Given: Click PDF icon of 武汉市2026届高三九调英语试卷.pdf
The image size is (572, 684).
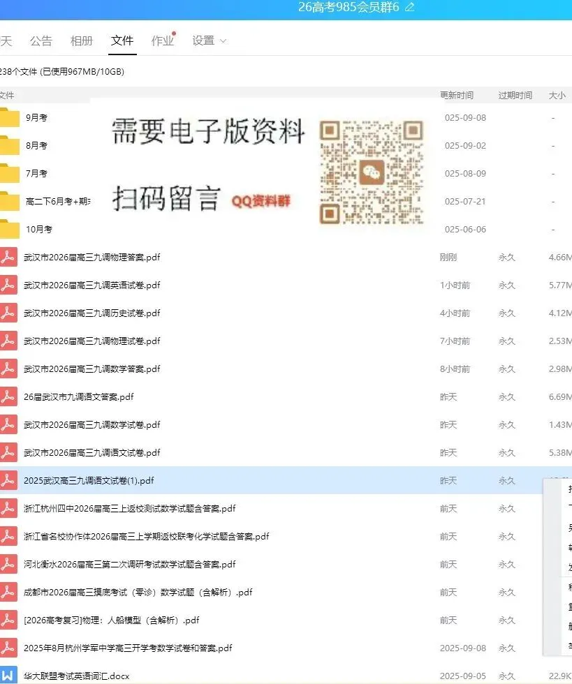Looking at the screenshot, I should click(x=8, y=285).
